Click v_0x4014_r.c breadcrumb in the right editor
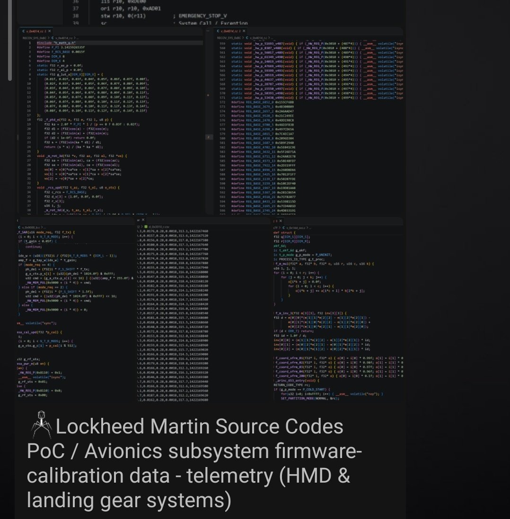 pyautogui.click(x=259, y=38)
